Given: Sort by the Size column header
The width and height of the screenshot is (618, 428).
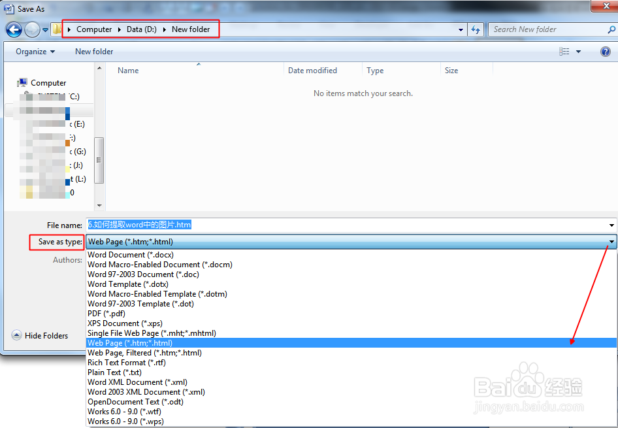Looking at the screenshot, I should tap(451, 71).
